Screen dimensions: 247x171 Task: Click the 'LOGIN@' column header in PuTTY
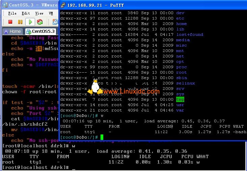(x=165, y=126)
